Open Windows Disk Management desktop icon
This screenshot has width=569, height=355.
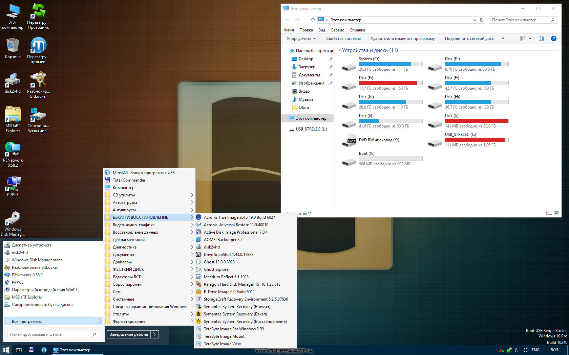13,223
